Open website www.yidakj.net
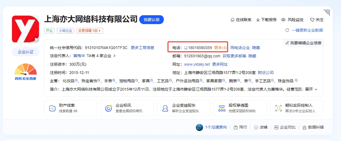This screenshot has height=141, width=341. pyautogui.click(x=197, y=64)
